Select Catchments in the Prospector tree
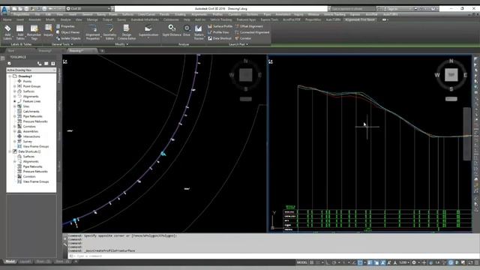480x270 pixels. click(31, 112)
